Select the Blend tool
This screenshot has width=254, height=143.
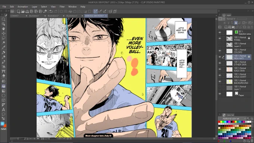point(3,81)
